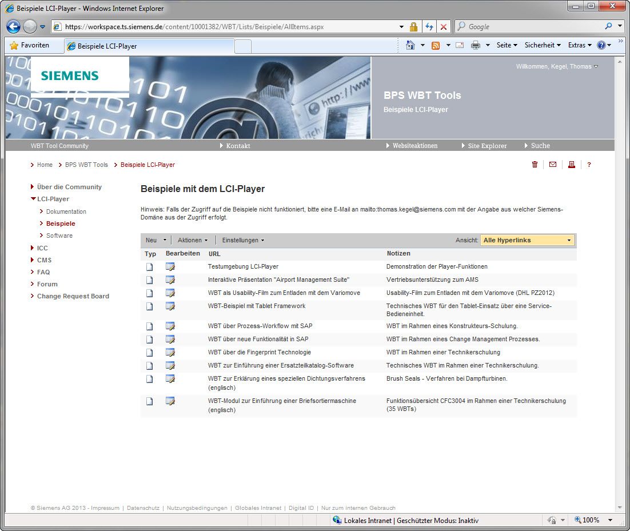This screenshot has width=630, height=531.
Task: Click the browser refresh icon in address bar
Action: (429, 27)
